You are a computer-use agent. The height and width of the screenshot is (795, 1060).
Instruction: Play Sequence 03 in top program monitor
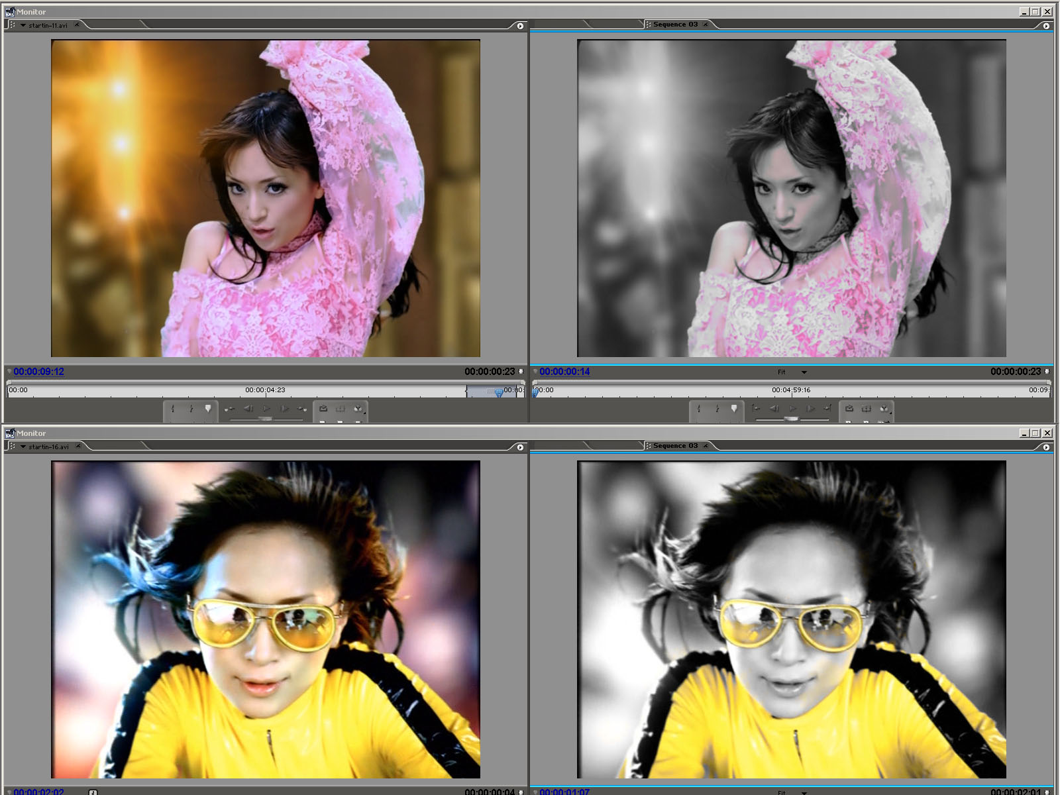[792, 409]
